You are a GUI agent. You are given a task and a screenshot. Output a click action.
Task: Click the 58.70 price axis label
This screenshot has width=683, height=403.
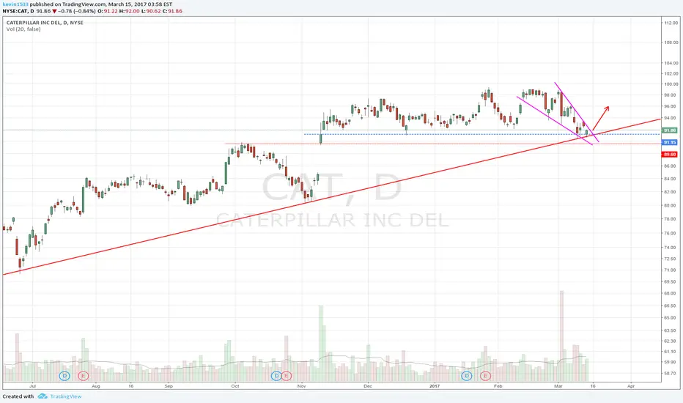(671, 374)
